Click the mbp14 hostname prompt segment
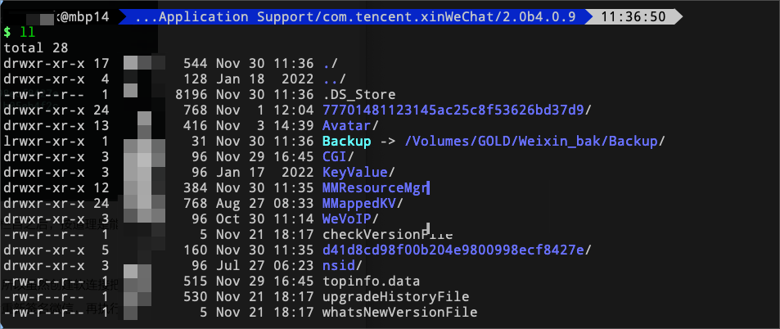This screenshot has height=329, width=780. [79, 16]
